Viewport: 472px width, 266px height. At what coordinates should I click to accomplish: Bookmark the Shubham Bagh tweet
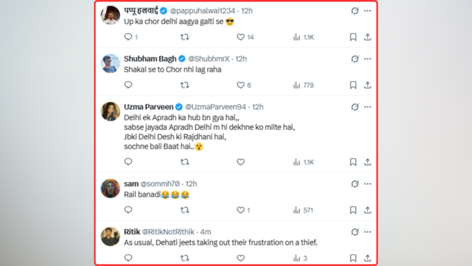353,85
